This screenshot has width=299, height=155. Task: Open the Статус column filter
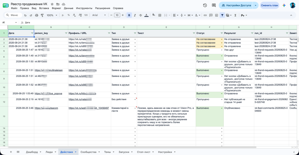coord(222,33)
